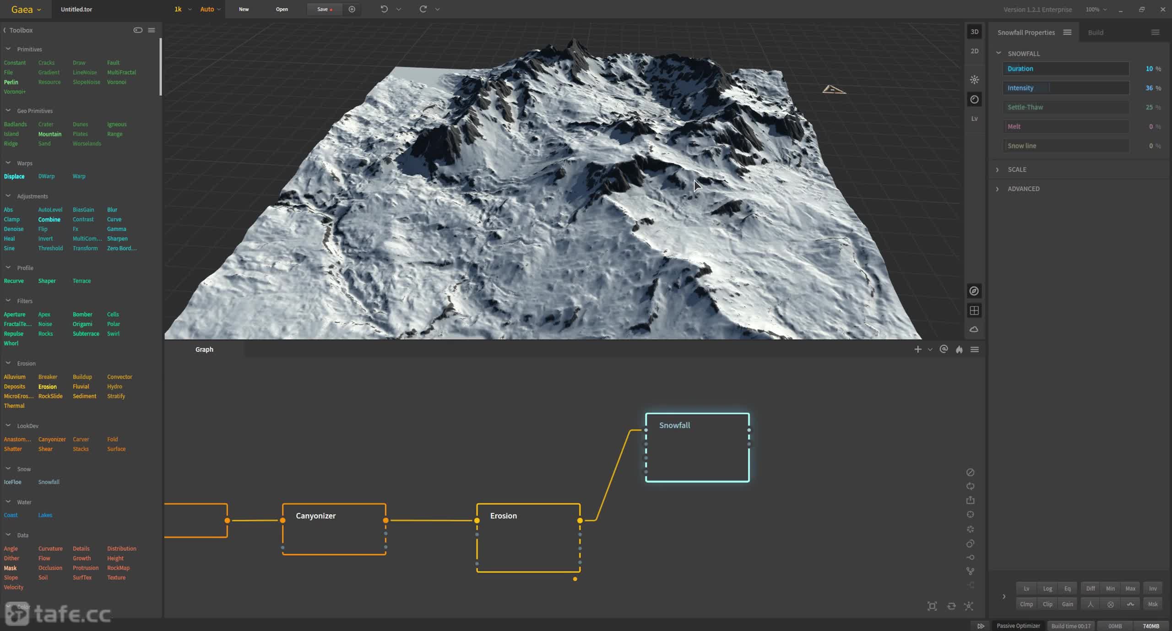Click the wave curve post-process icon
Viewport: 1172px width, 631px height.
[1130, 604]
